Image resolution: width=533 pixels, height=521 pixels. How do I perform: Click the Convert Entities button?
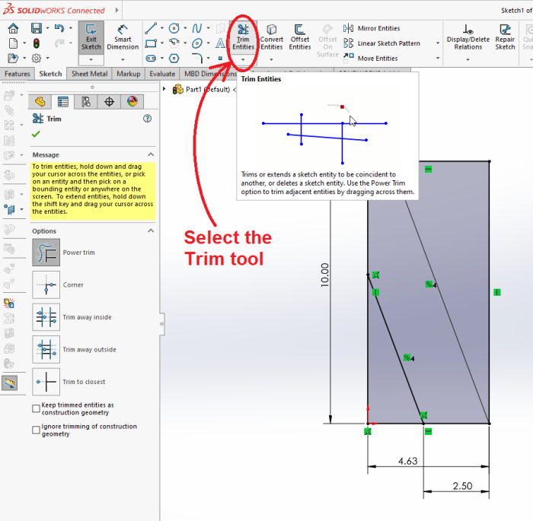(x=272, y=37)
